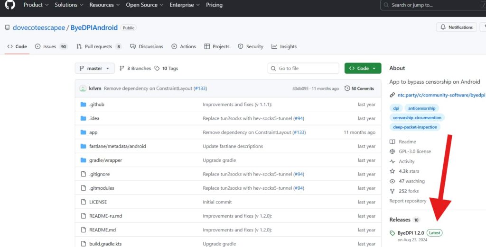View the 47 watching link
Viewport: 486px width, 247px height.
407,181
